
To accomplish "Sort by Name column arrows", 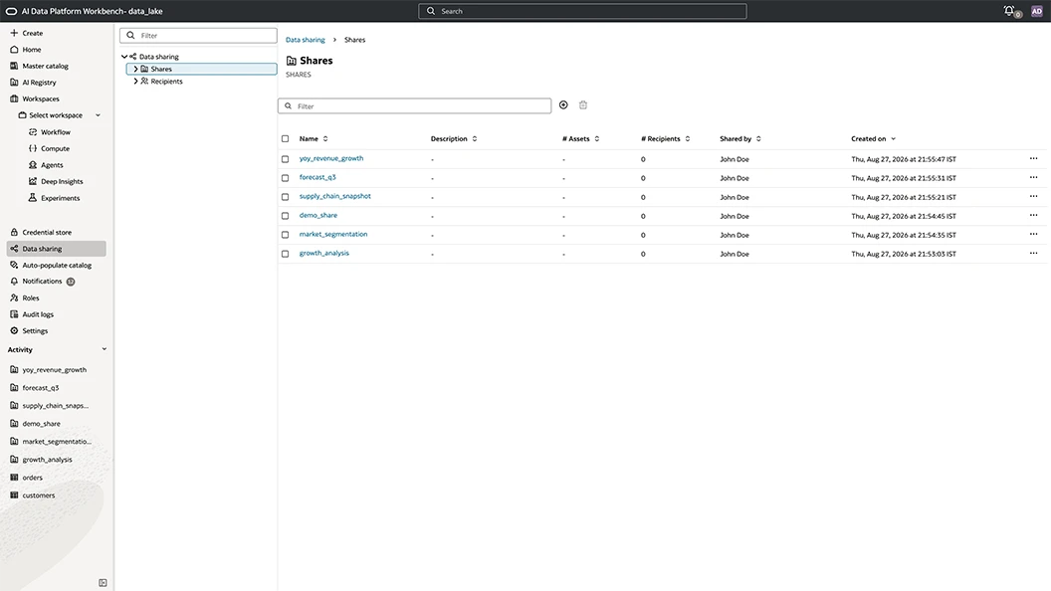I will point(325,138).
